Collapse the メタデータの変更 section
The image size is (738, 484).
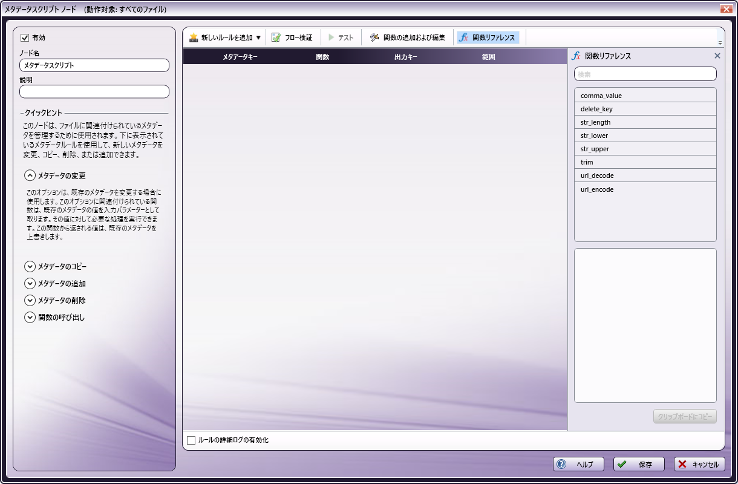(30, 175)
